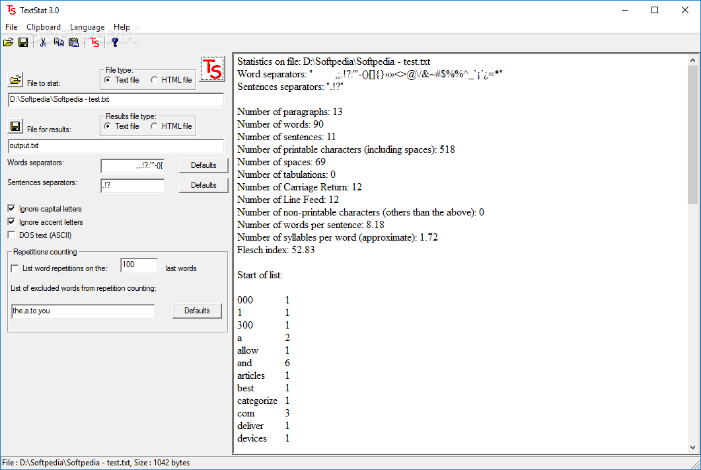Image resolution: width=701 pixels, height=470 pixels.
Task: Click the last words count field showing 100
Action: (x=139, y=264)
